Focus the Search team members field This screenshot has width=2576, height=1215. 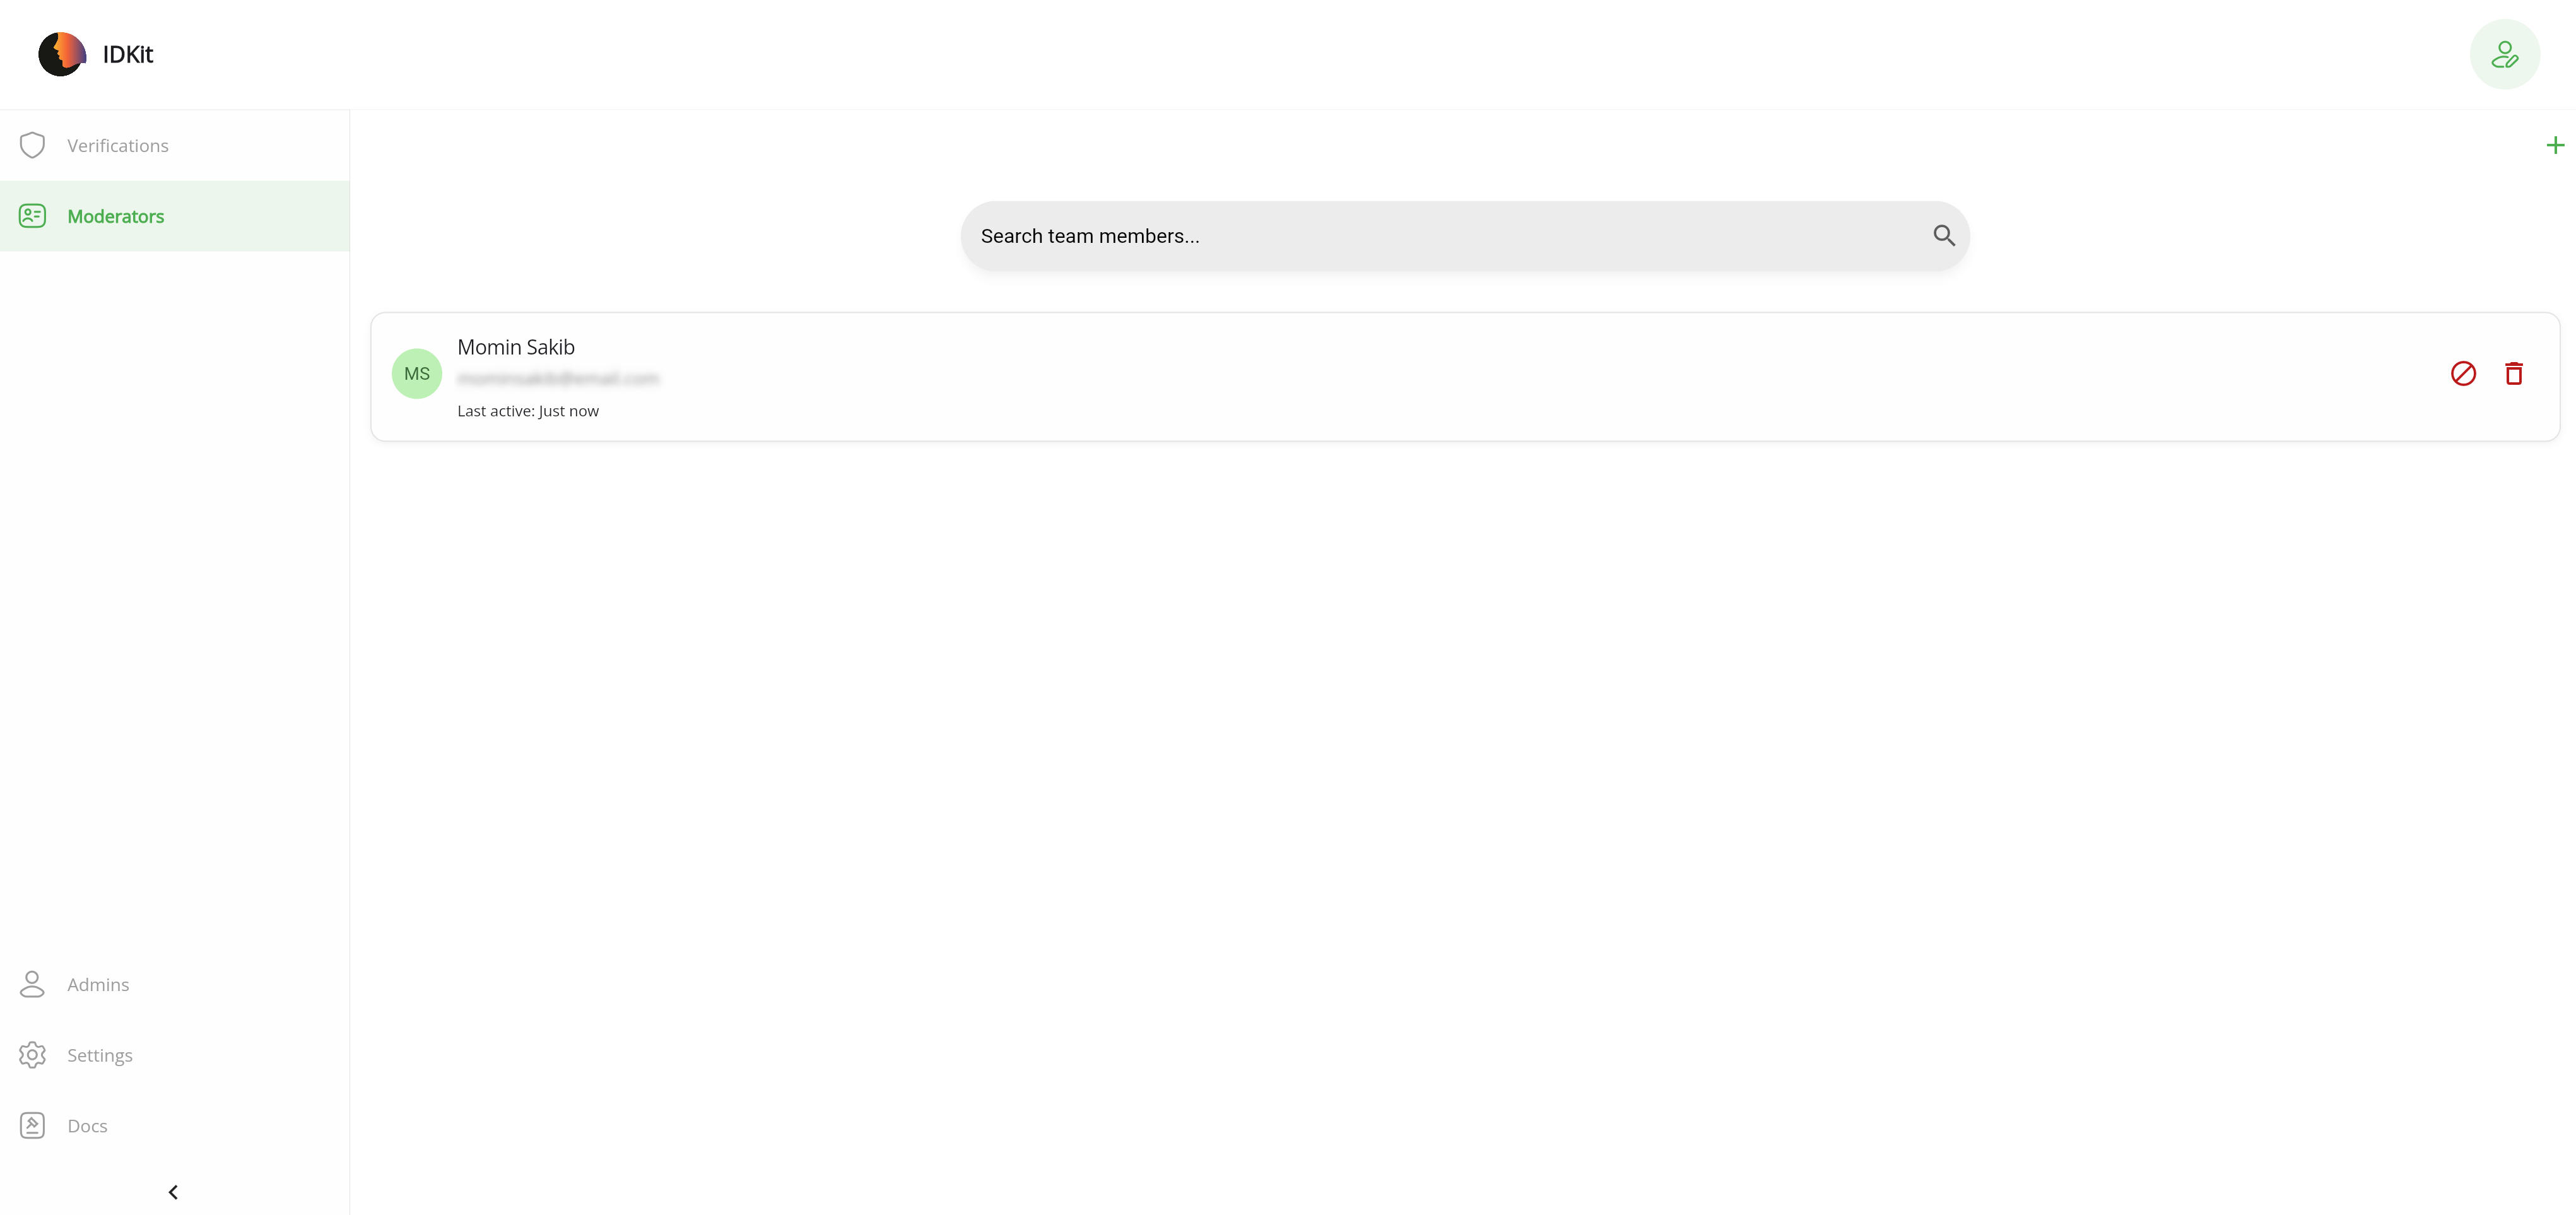[1440, 236]
